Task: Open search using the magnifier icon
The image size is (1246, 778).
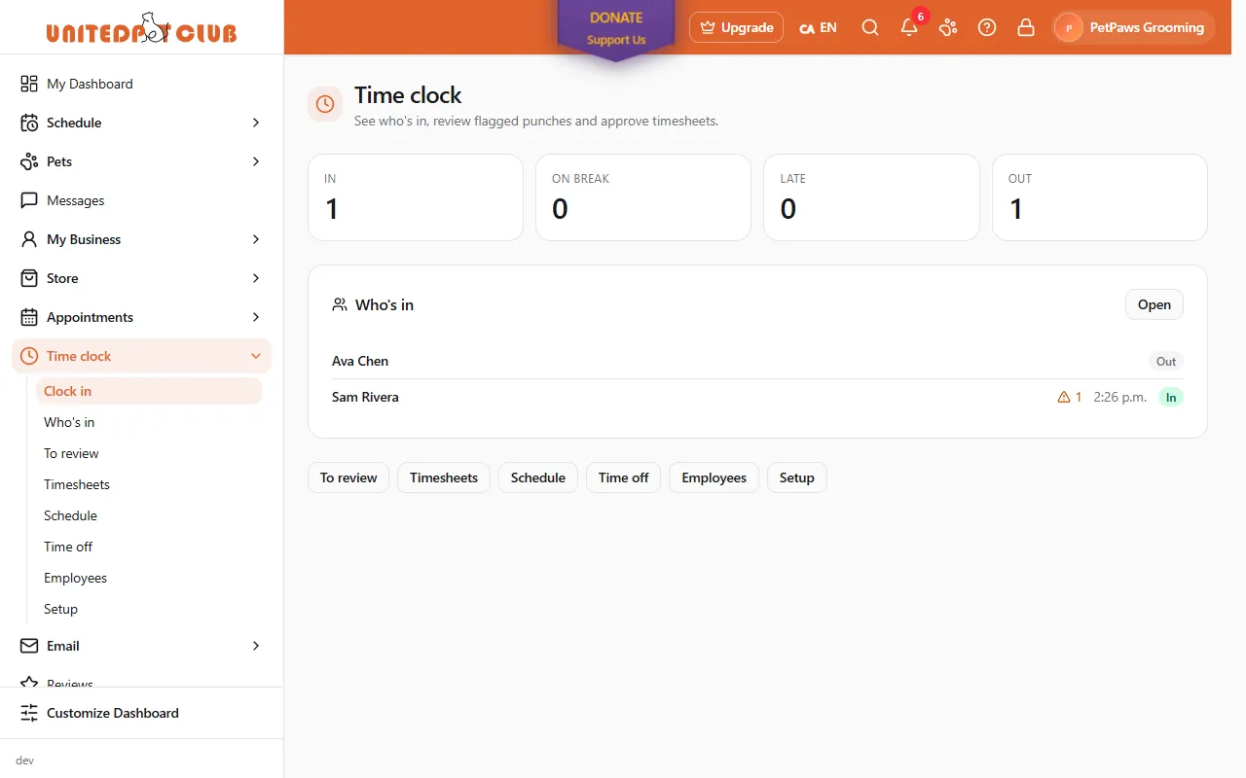Action: (x=870, y=27)
